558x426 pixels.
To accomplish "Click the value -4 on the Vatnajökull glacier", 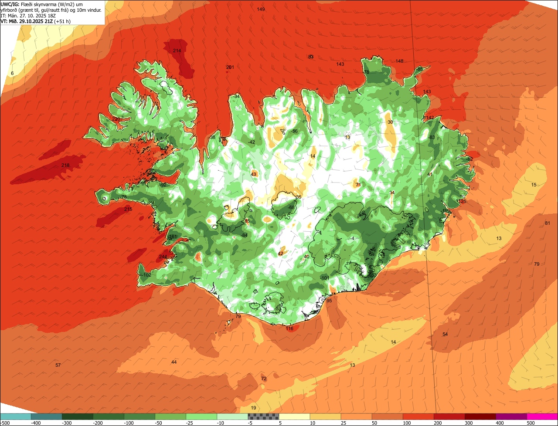I will coord(352,238).
